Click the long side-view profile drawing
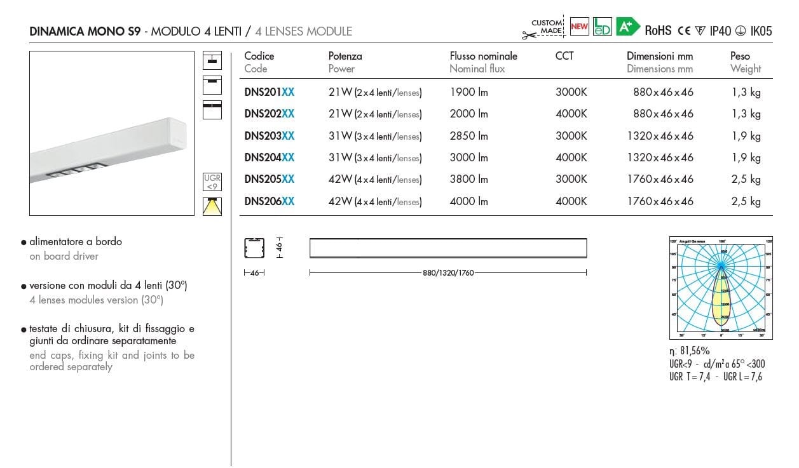799x468 pixels. pos(447,248)
